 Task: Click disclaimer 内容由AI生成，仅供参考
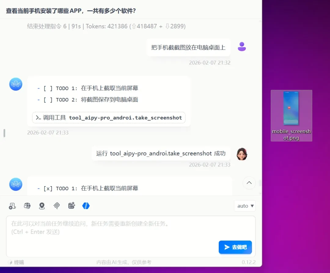(124, 262)
